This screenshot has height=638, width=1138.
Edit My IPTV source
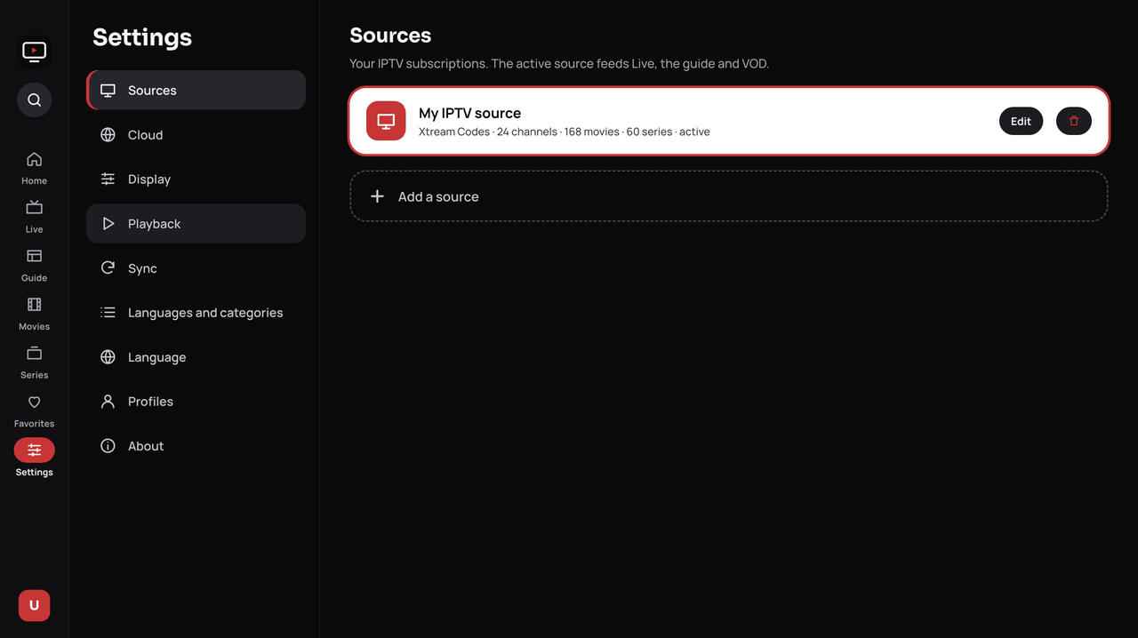[1021, 121]
